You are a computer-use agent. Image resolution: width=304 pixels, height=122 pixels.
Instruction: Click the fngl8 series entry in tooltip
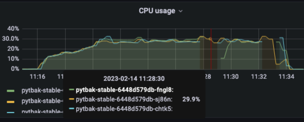(121, 90)
